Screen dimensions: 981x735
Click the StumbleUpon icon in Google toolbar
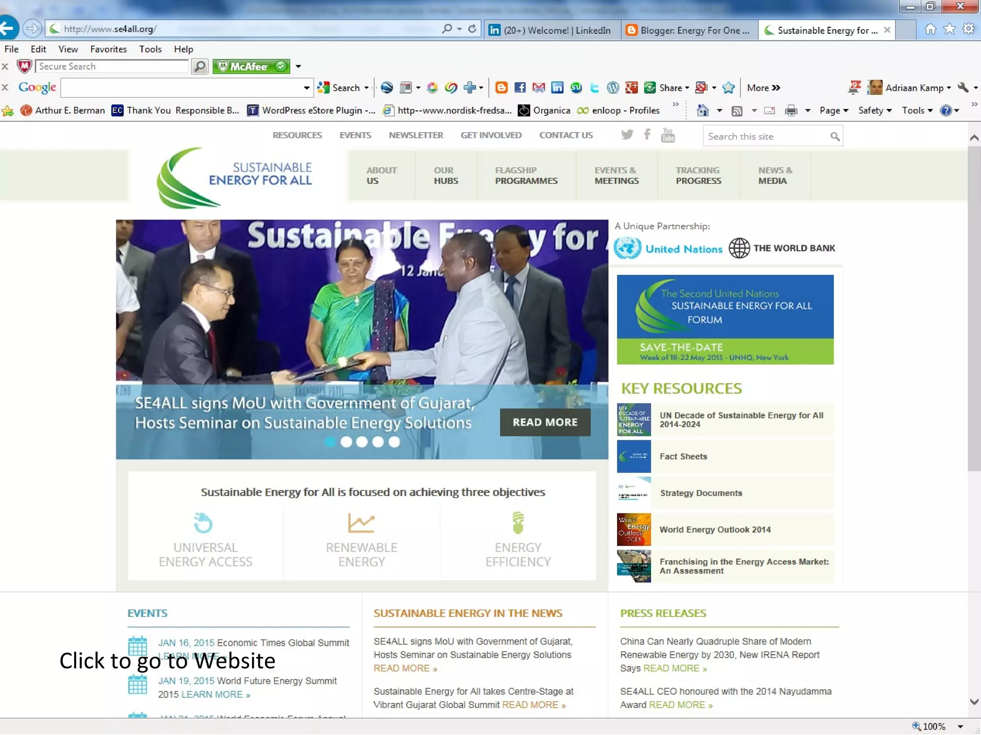576,88
